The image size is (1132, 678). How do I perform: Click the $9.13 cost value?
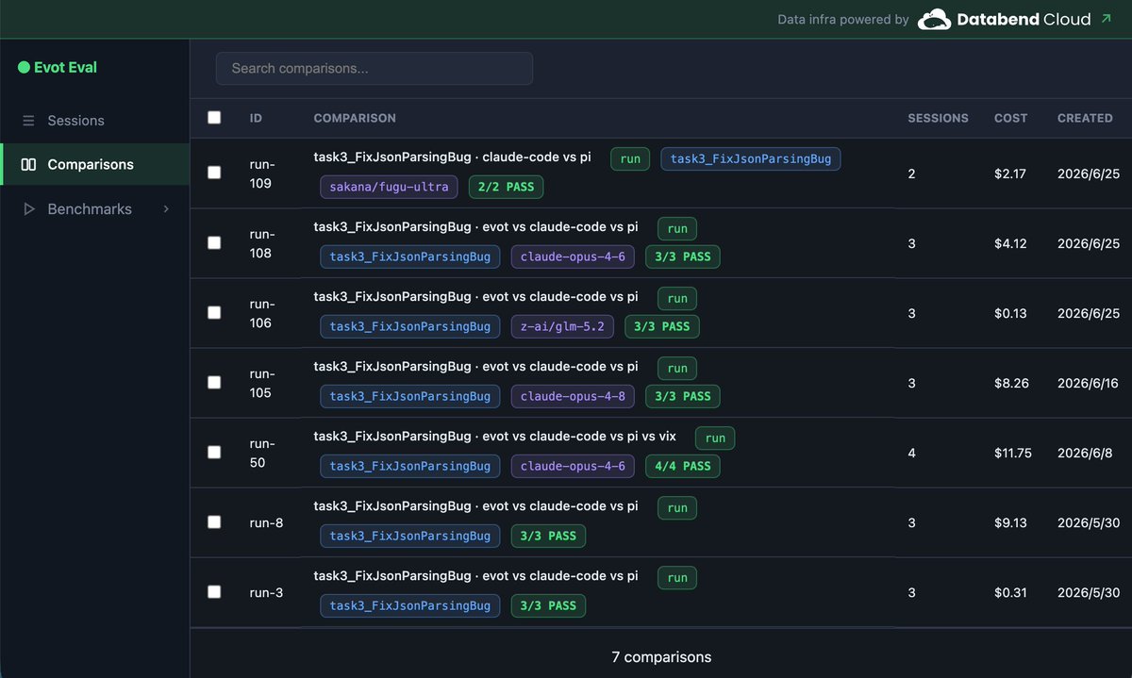pos(1009,522)
